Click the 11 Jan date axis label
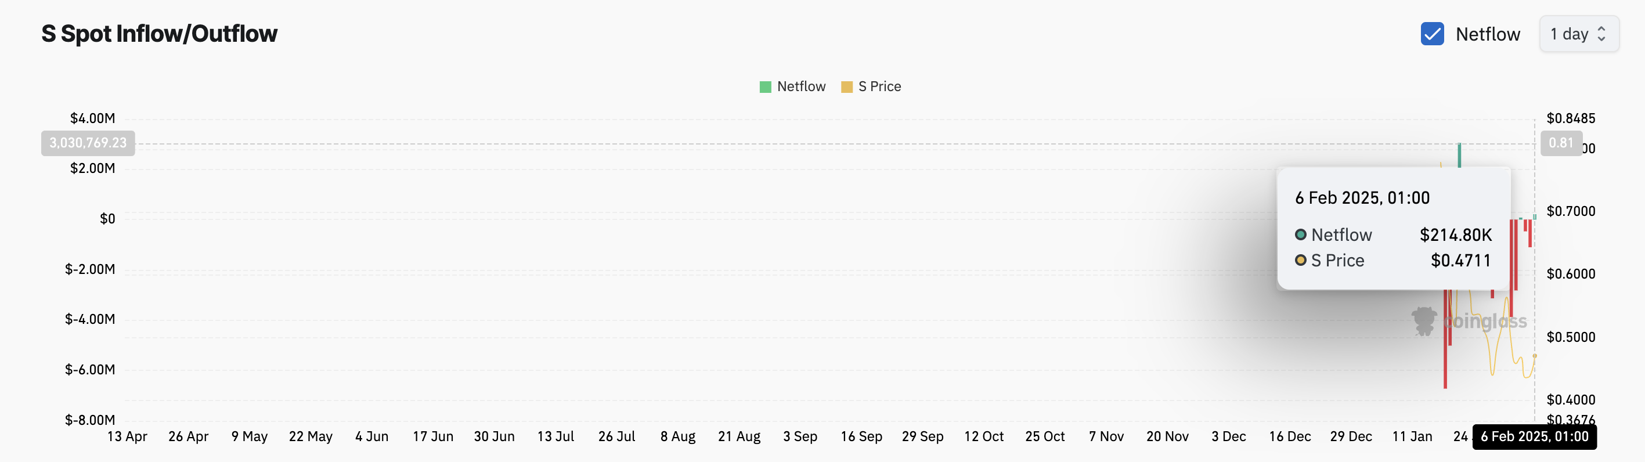This screenshot has width=1645, height=462. click(x=1412, y=436)
